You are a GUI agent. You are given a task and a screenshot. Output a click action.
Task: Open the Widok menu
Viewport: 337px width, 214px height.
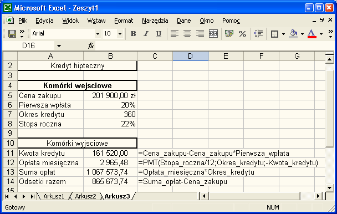point(70,21)
